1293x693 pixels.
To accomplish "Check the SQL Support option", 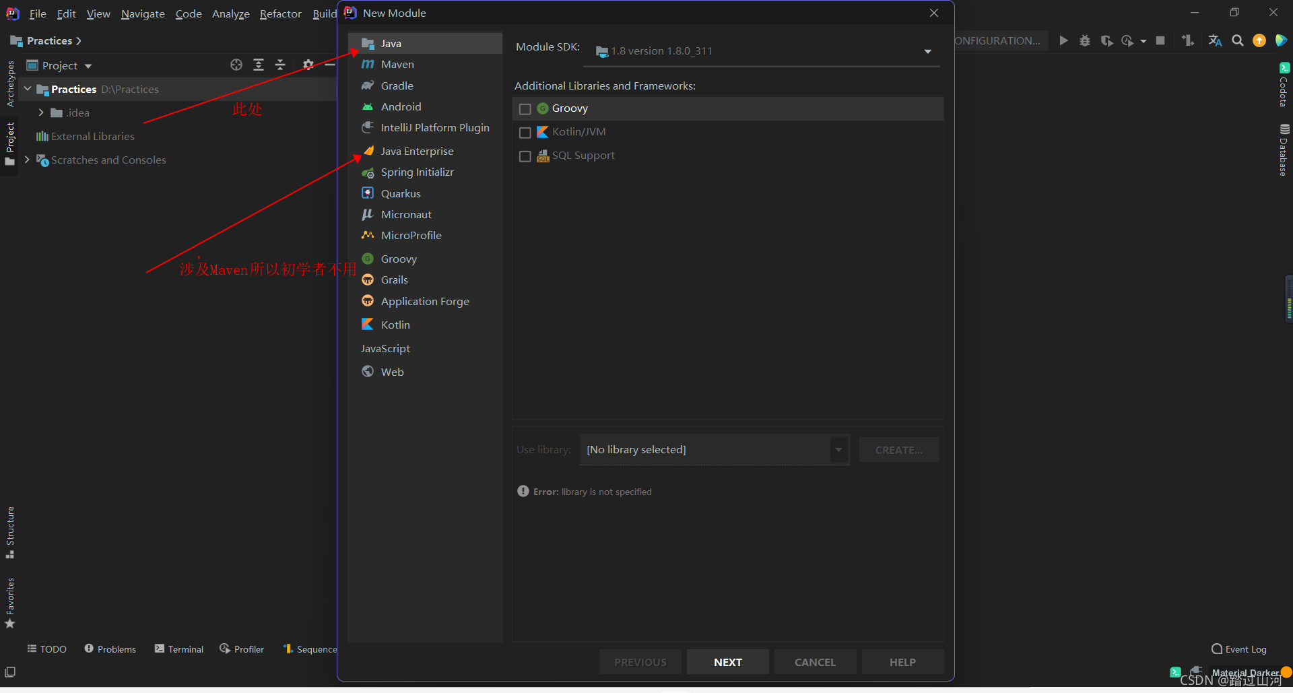I will point(525,156).
